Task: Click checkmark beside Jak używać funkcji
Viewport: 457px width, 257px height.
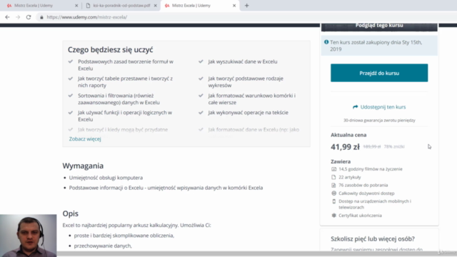Action: [71, 113]
